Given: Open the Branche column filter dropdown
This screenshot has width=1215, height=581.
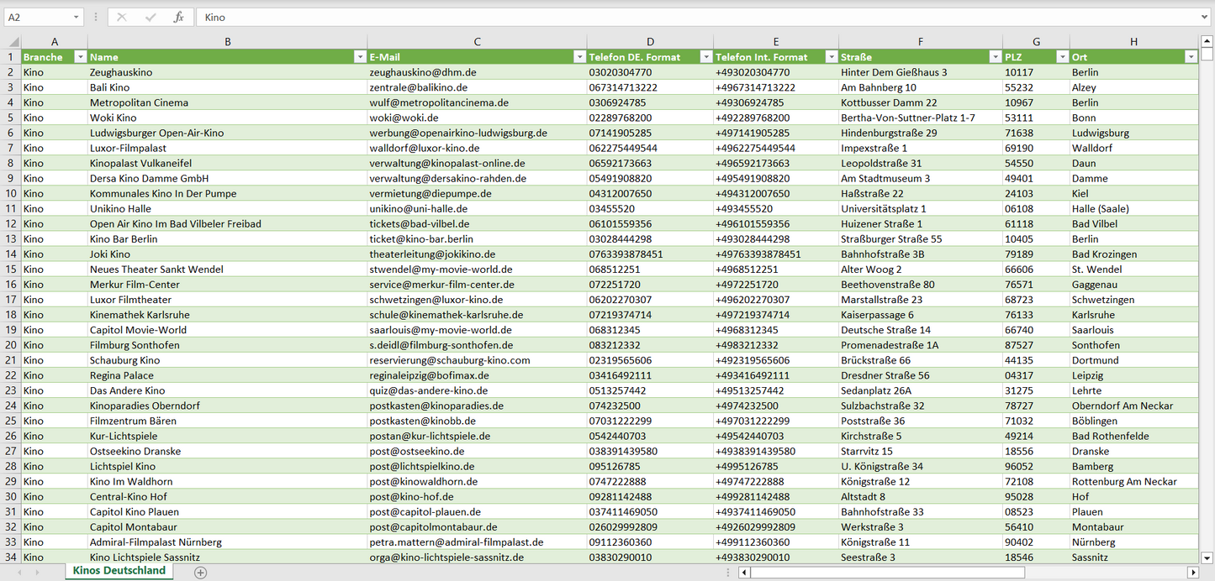Looking at the screenshot, I should point(80,57).
